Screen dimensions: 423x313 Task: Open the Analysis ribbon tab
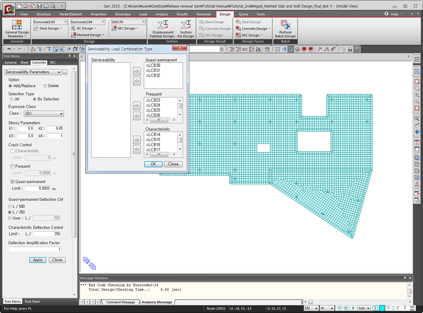click(161, 14)
